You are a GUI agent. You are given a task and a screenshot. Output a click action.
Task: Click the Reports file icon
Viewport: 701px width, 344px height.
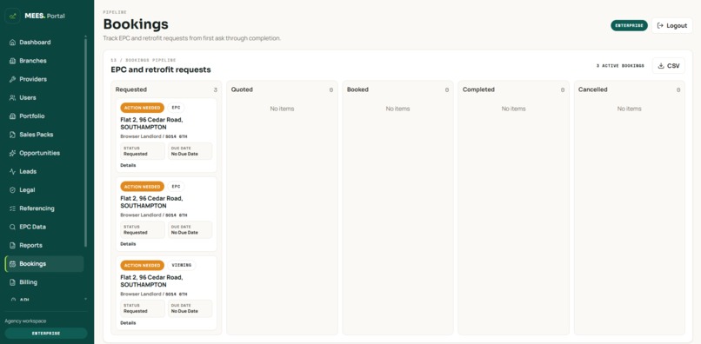click(12, 245)
